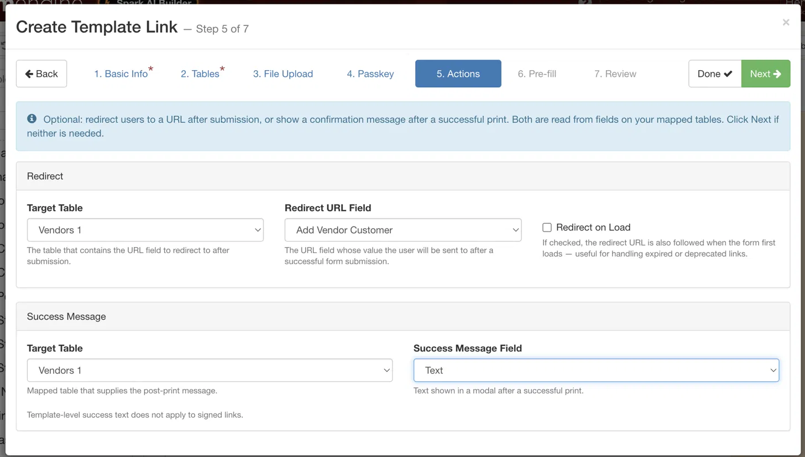Click the active 5. Actions step

click(458, 73)
